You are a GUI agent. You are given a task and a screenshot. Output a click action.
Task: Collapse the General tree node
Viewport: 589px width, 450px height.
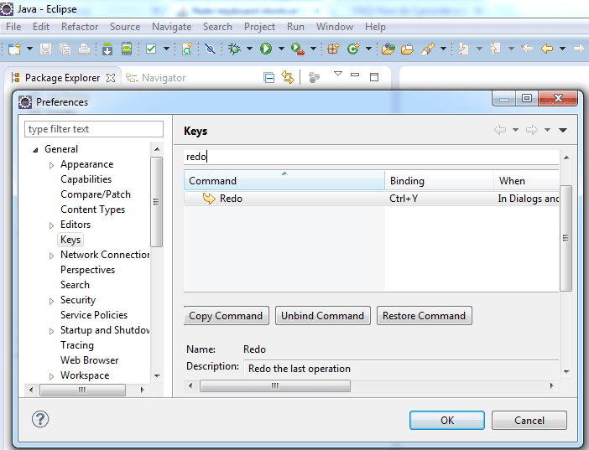tap(35, 150)
